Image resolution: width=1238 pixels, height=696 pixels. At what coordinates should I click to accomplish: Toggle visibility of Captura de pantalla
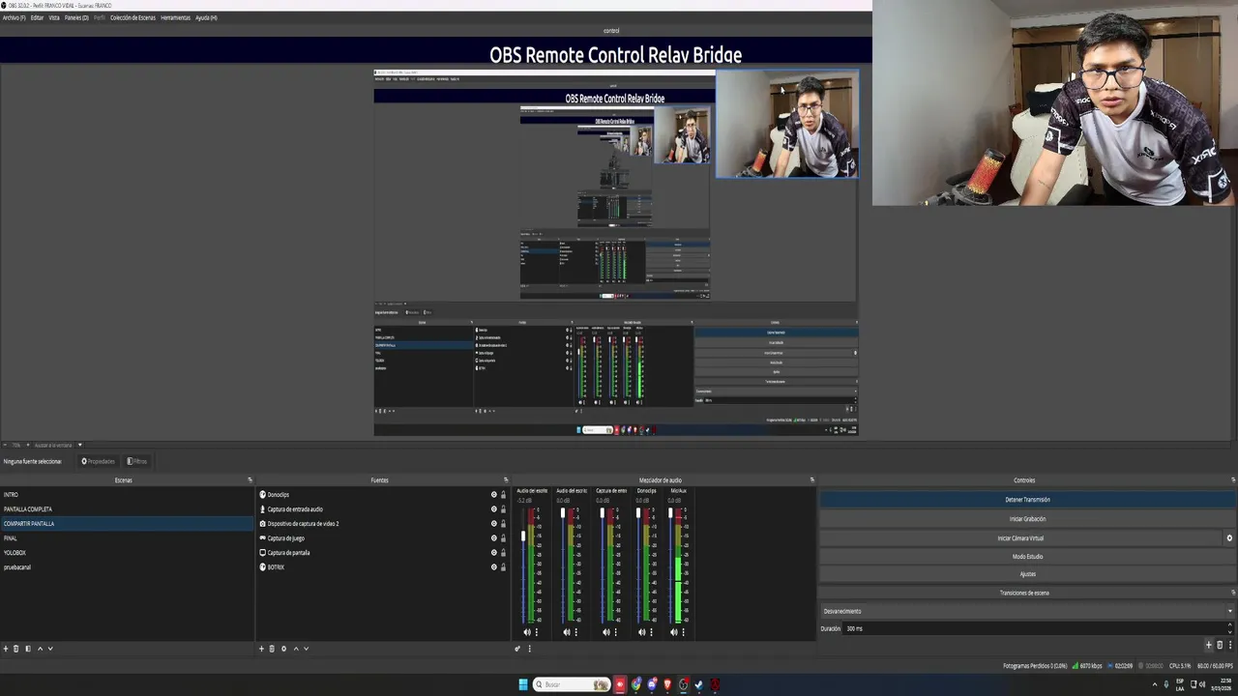pos(493,553)
